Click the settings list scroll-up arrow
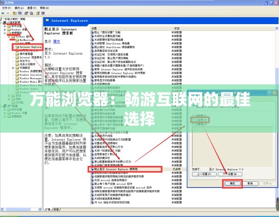Screen dimensions: 279x217 tap(277, 28)
